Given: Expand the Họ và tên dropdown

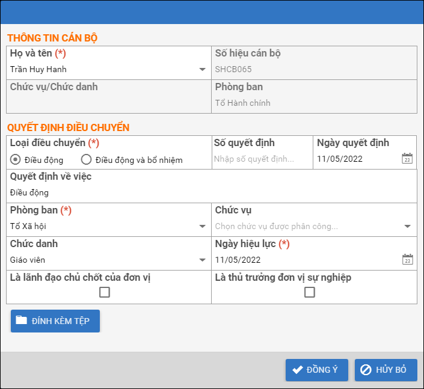Looking at the screenshot, I should tap(202, 69).
